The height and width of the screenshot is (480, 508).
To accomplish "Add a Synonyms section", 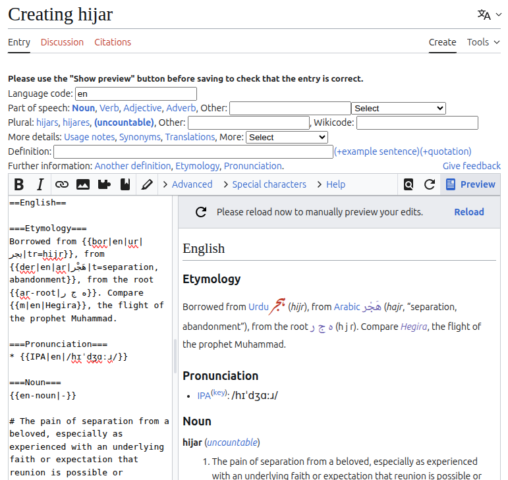I will click(140, 137).
